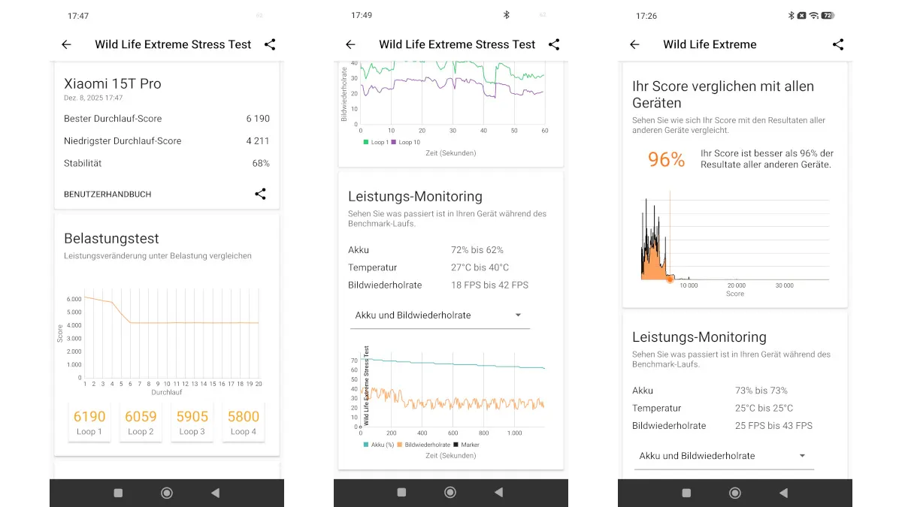Go back using the arrow beside Wild Life Extreme
The height and width of the screenshot is (507, 902).
click(x=634, y=44)
